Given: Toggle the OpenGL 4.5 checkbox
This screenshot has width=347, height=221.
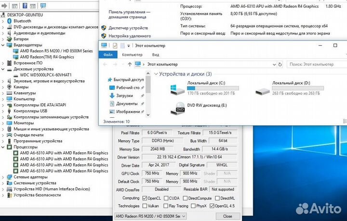Looking at the screenshot, I should point(212,206).
